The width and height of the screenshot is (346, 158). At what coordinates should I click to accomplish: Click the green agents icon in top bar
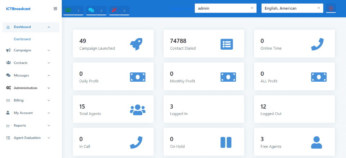[x=68, y=10]
